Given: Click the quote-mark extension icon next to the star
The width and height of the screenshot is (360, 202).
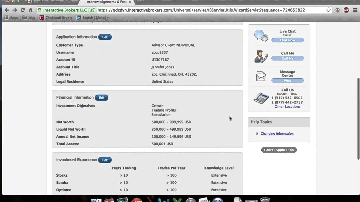Looking at the screenshot, I should (x=337, y=10).
